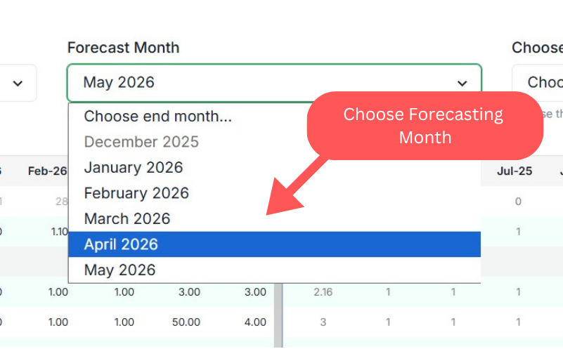The image size is (563, 349).
Task: Select May 2026 at bottom of the list
Action: point(119,270)
